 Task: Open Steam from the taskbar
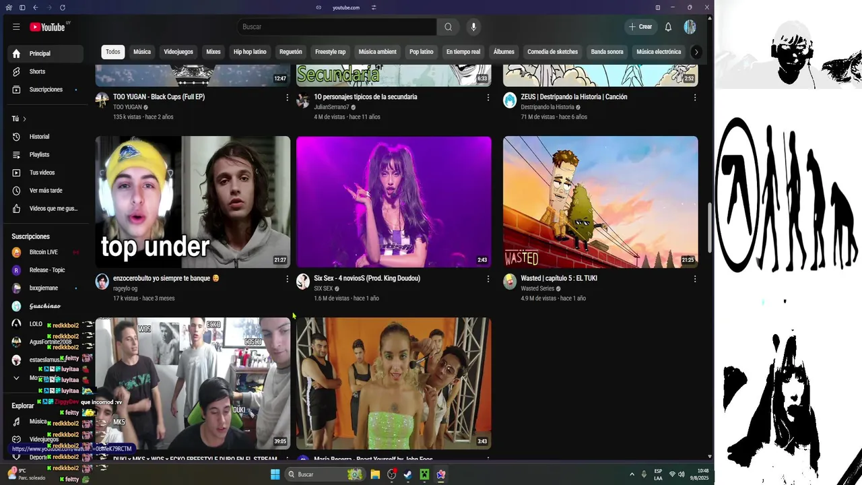(x=408, y=474)
